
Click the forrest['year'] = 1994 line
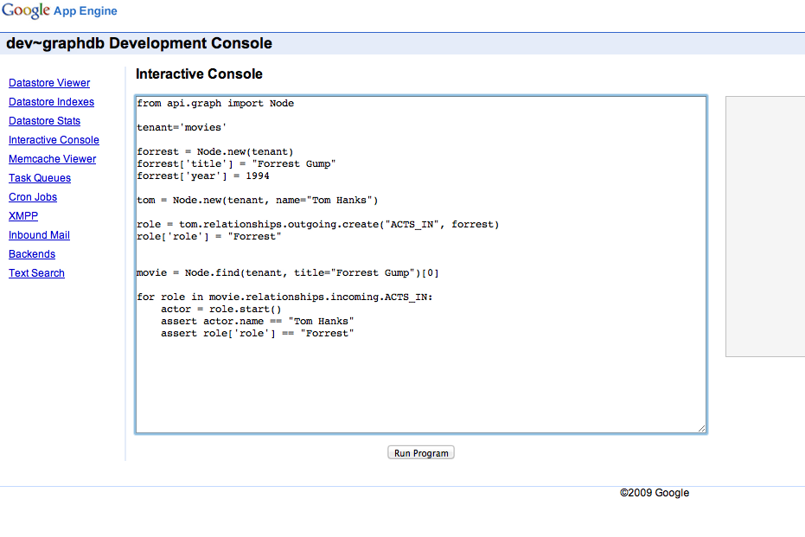(x=203, y=176)
